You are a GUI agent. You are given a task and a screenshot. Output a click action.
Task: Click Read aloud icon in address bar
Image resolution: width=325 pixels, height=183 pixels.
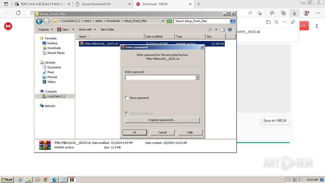[x=250, y=13]
